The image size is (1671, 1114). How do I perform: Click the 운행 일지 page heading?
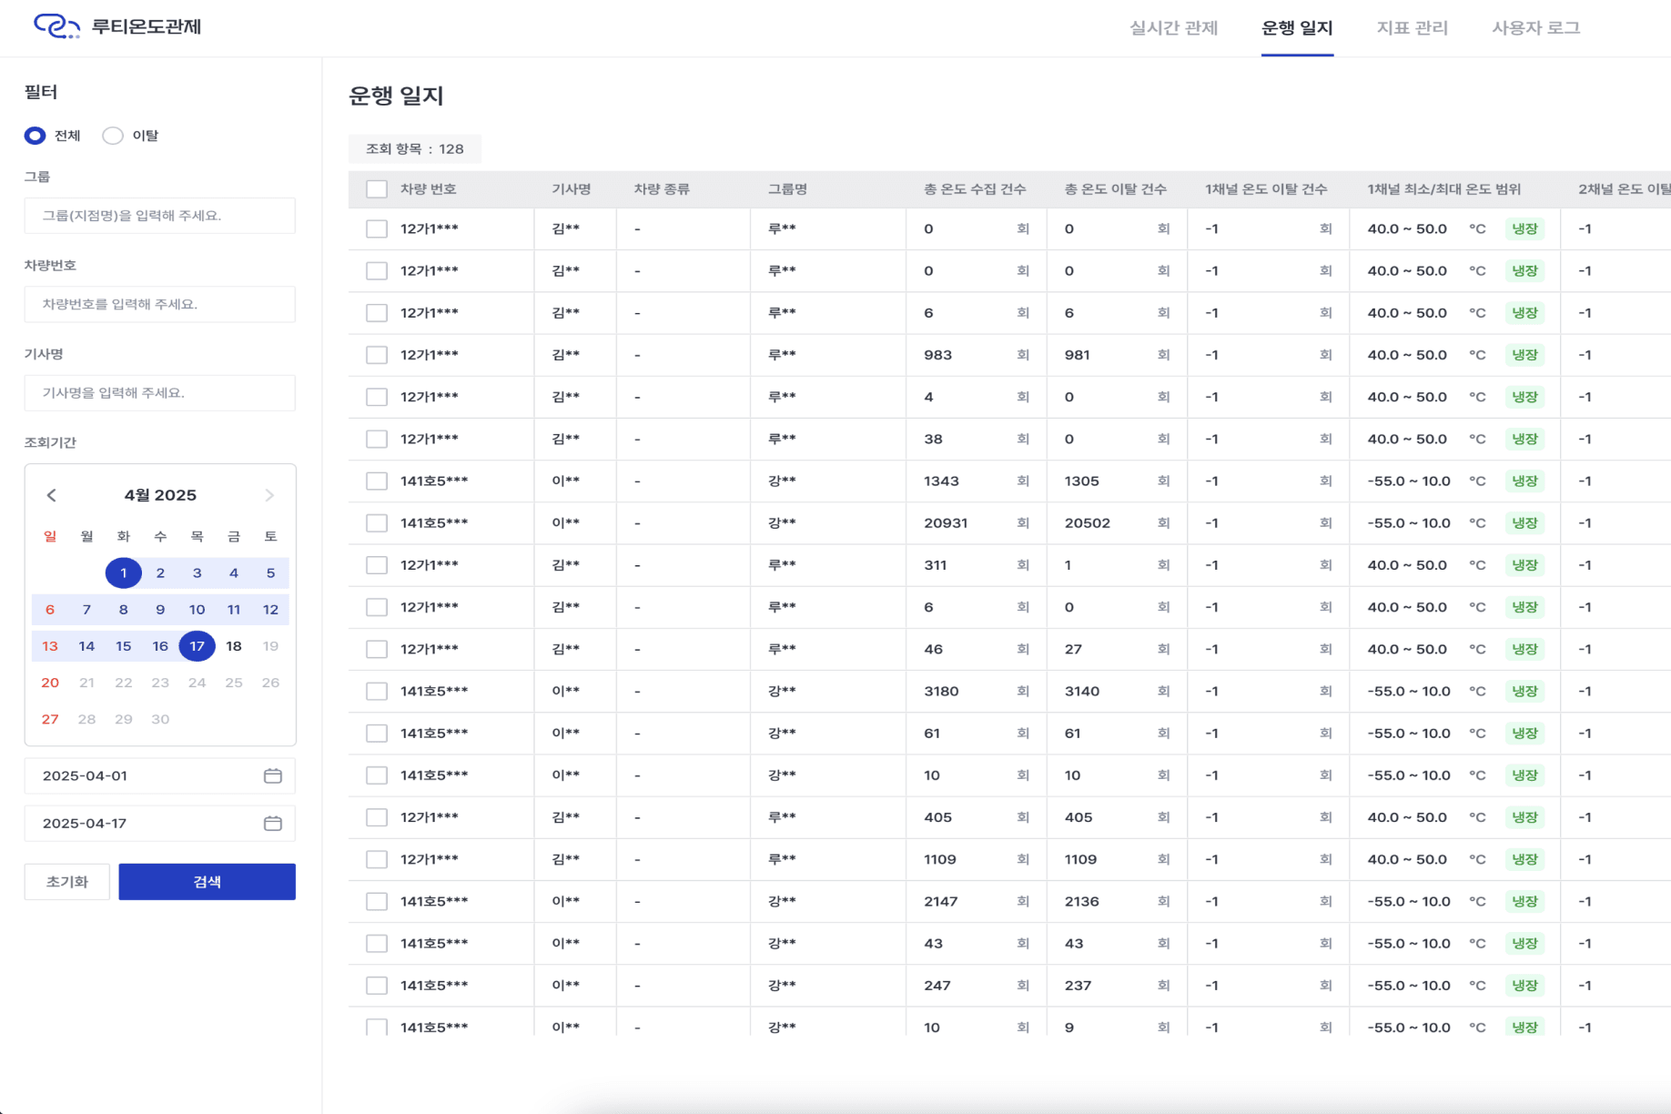coord(396,96)
